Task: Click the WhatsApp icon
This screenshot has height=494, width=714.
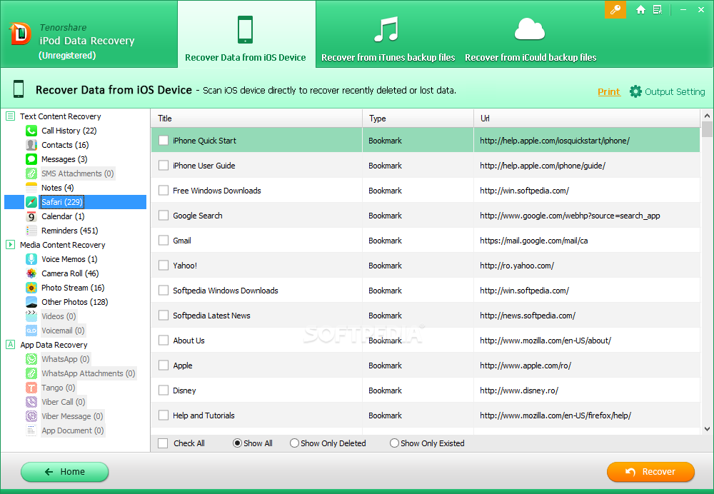Action: click(x=31, y=359)
